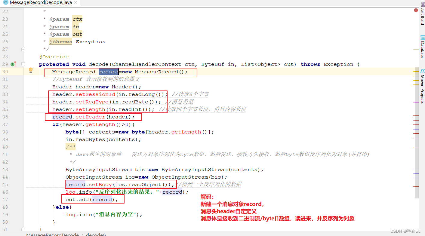This screenshot has height=236, width=425.
Task: Click the '消息内容为空' string on line 49
Action: (x=115, y=215)
